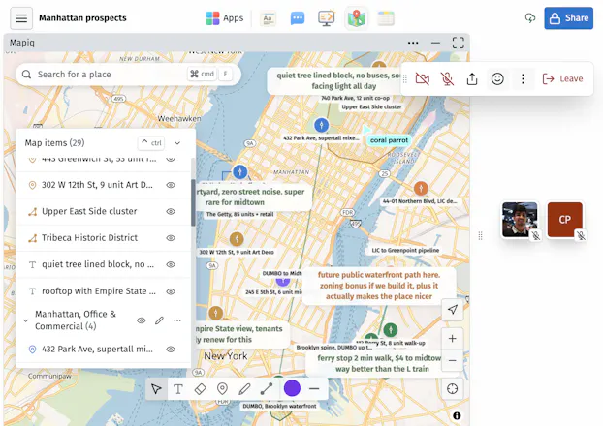Open Mapiq panel three-dot options
This screenshot has width=603, height=426.
[413, 43]
